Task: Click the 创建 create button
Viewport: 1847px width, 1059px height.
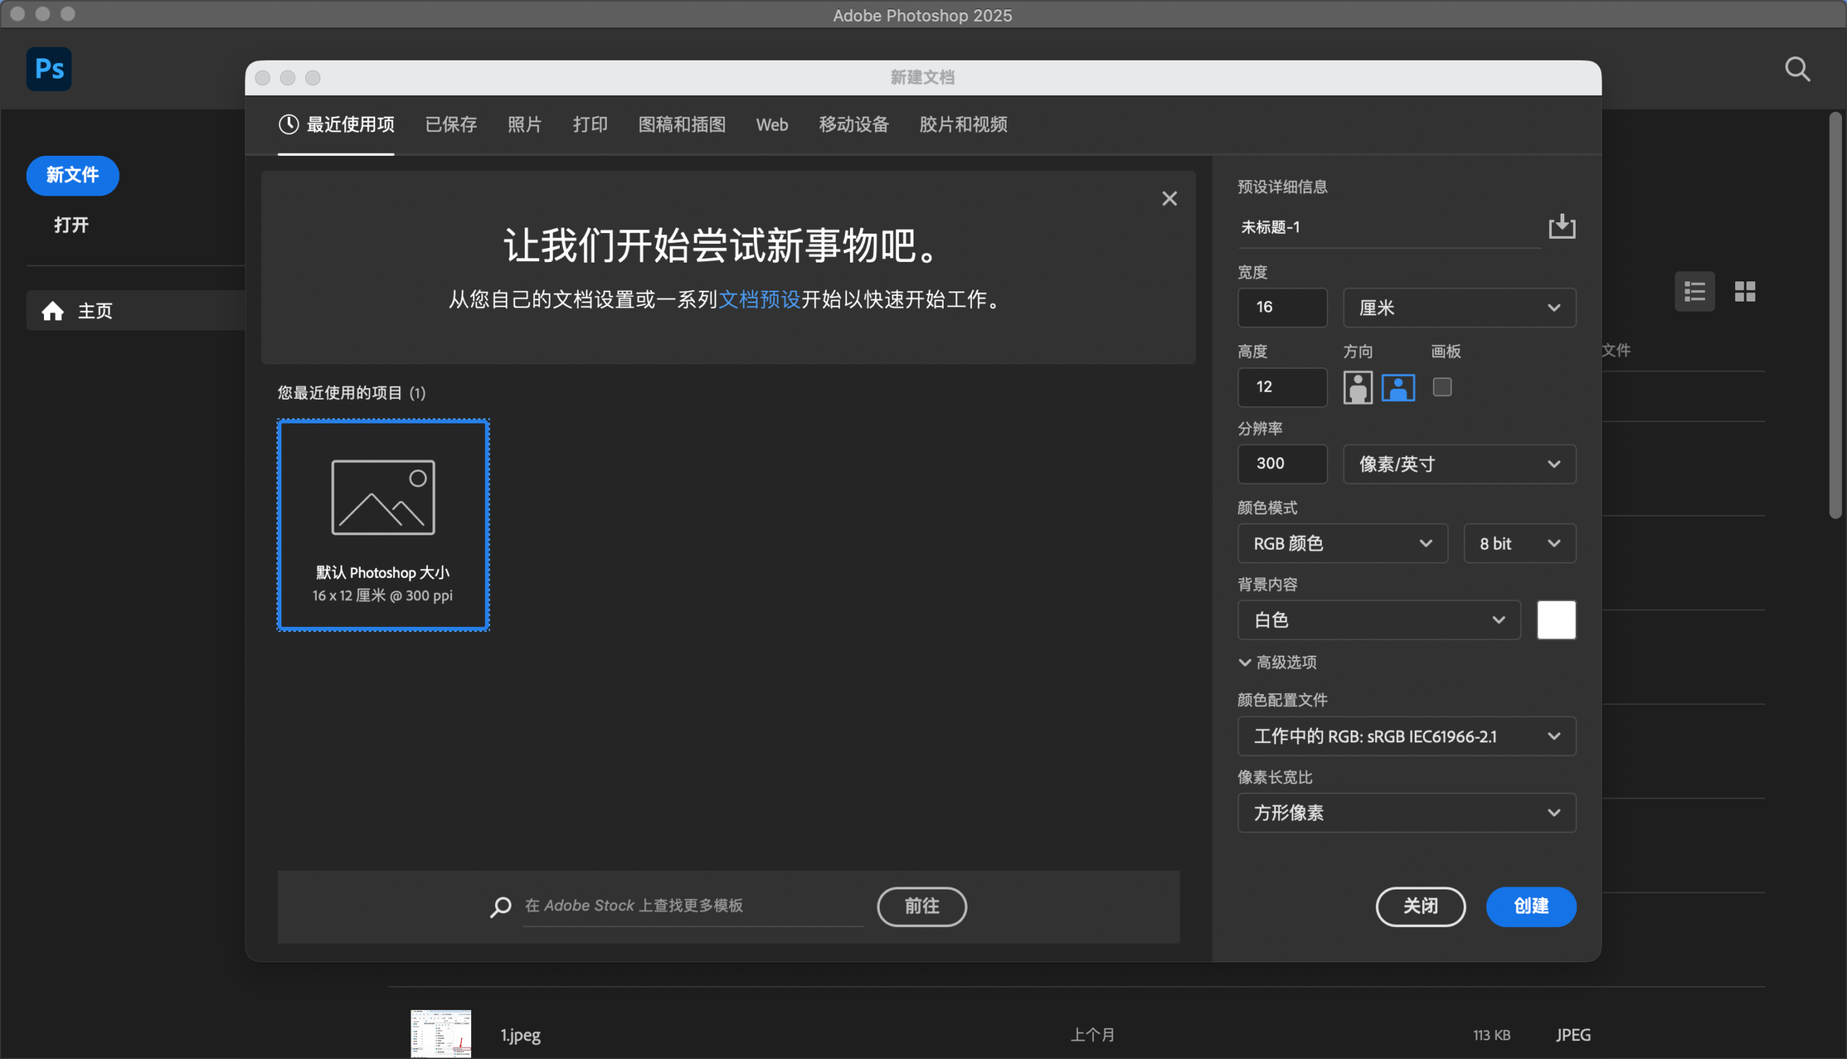Action: tap(1530, 906)
